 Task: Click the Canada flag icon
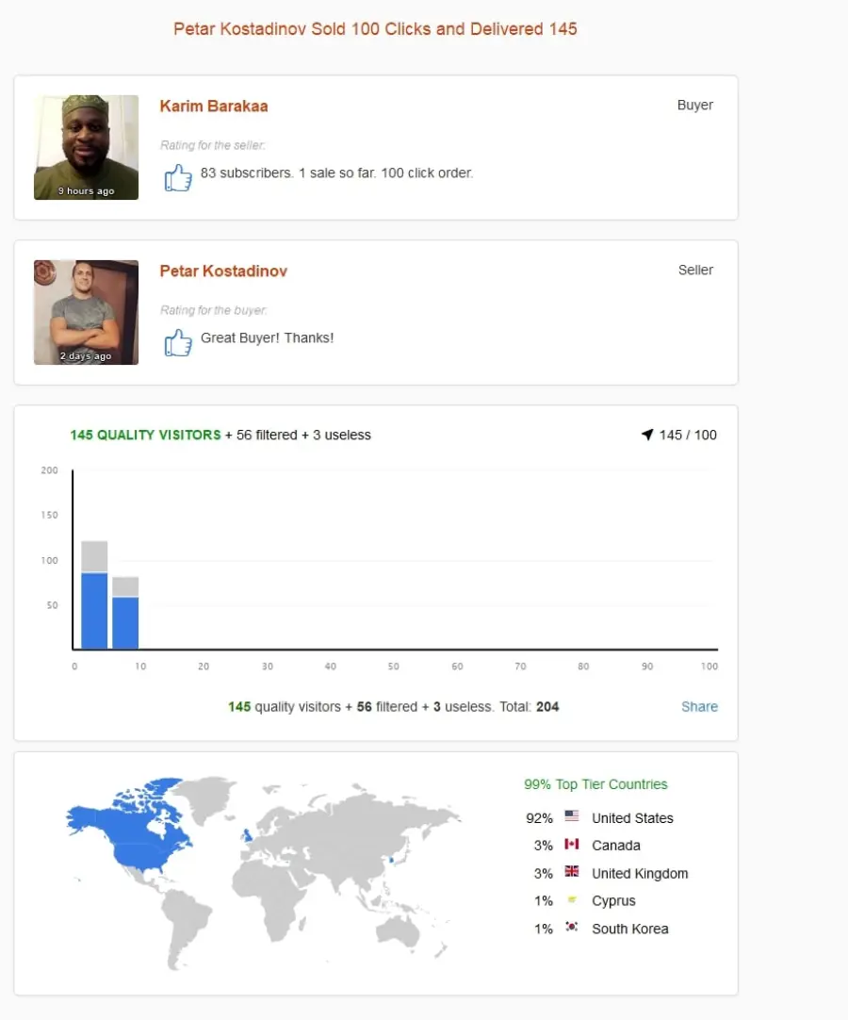pos(572,844)
